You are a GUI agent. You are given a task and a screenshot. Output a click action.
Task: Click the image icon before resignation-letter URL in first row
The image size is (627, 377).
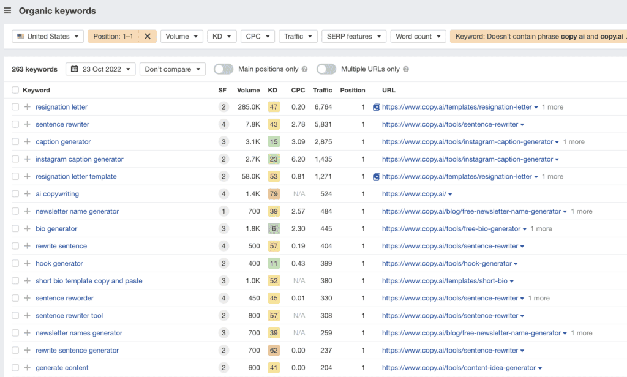pos(376,107)
